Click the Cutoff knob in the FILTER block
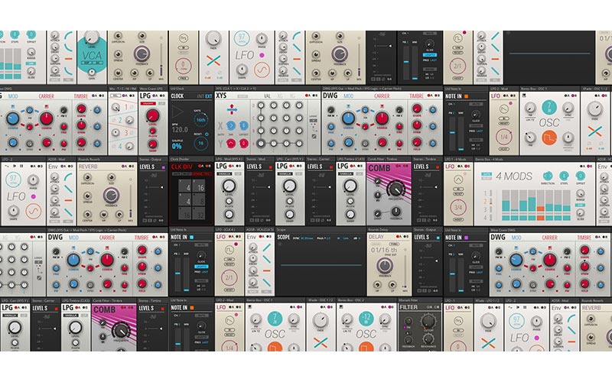Screen dimensions: 612x382 click(x=428, y=322)
